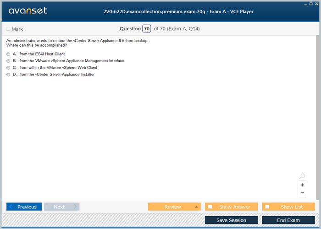Viewport: 321px width, 229px height.
Task: Click the question text about vCenter restore
Action: (x=77, y=41)
